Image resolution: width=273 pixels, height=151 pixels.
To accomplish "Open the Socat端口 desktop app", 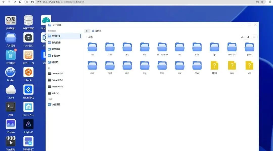I will 28,38.
